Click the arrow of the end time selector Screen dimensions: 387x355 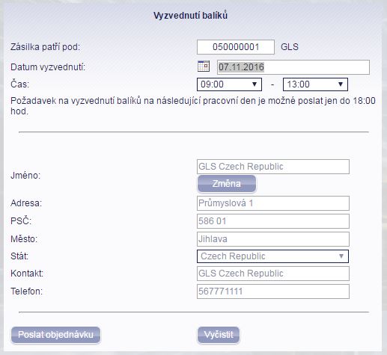coord(341,84)
